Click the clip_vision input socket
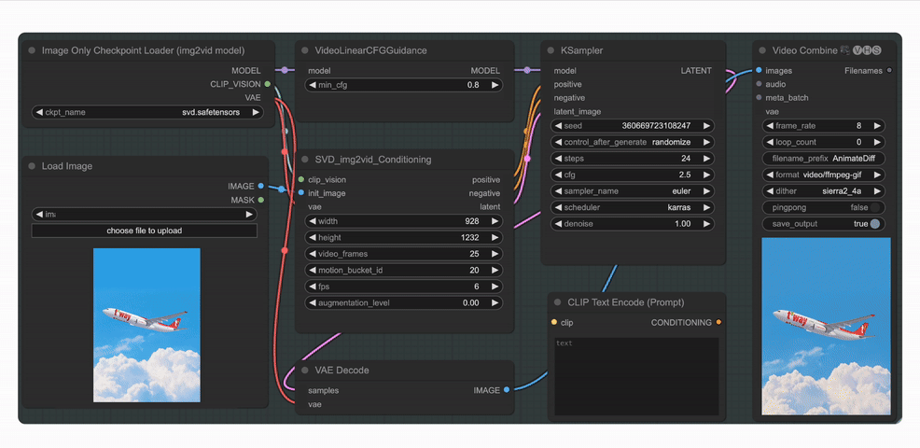 pyautogui.click(x=301, y=180)
